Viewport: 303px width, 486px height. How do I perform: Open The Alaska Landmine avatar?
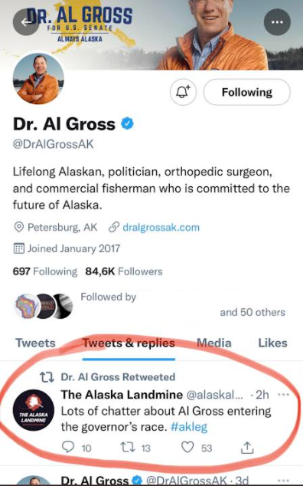pyautogui.click(x=34, y=410)
